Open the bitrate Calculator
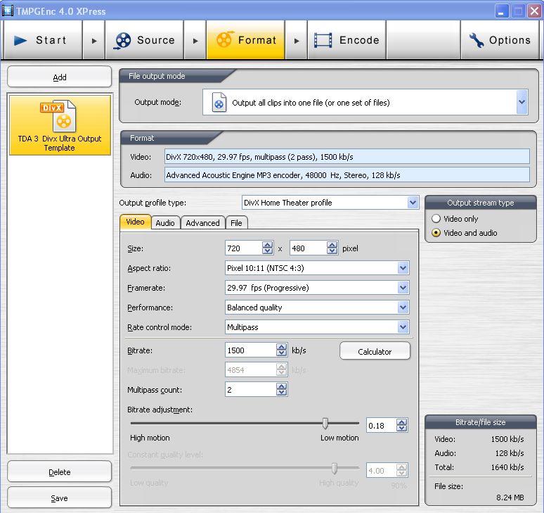 pyautogui.click(x=375, y=351)
